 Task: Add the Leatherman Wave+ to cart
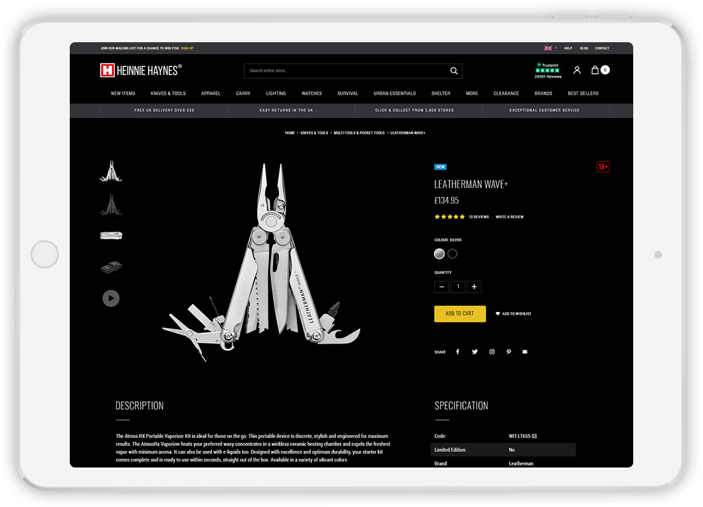(460, 313)
